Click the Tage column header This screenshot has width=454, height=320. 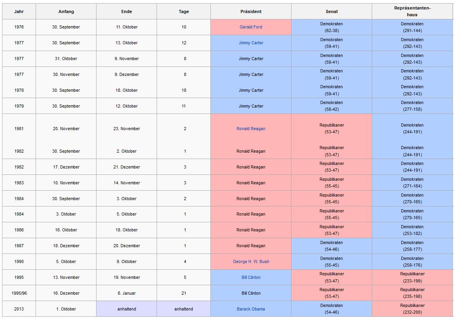[183, 11]
